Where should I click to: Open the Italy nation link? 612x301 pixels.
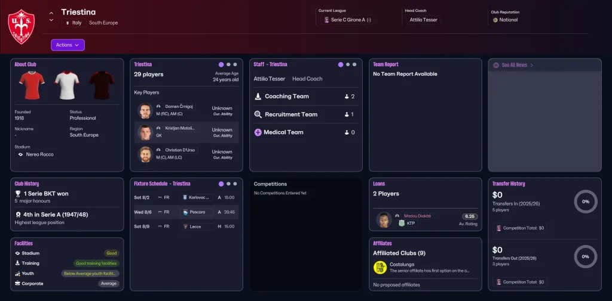74,23
